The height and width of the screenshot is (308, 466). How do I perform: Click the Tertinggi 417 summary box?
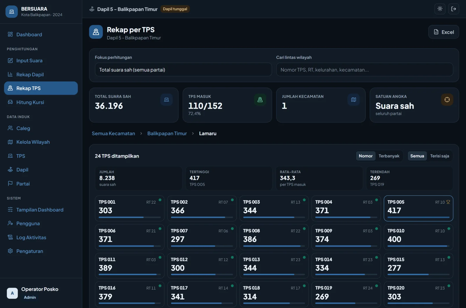[x=229, y=178]
